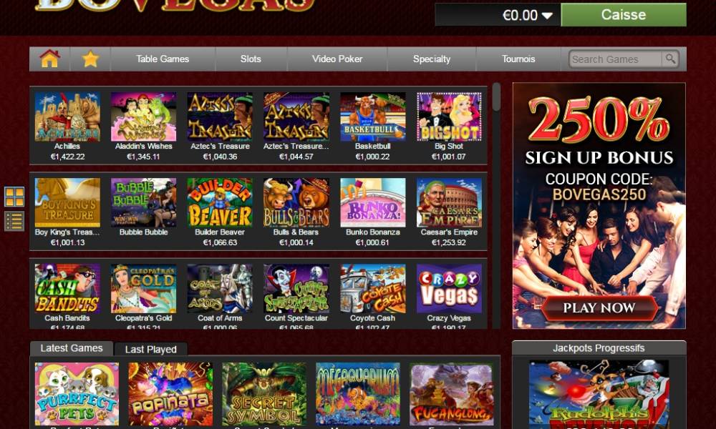716x429 pixels.
Task: Click the Play Now banner button
Action: (599, 307)
